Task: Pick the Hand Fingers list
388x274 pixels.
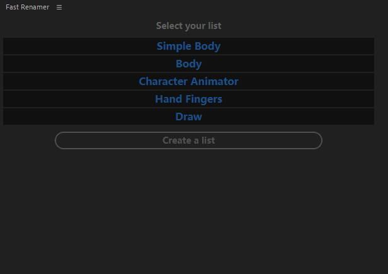Action: (188, 99)
